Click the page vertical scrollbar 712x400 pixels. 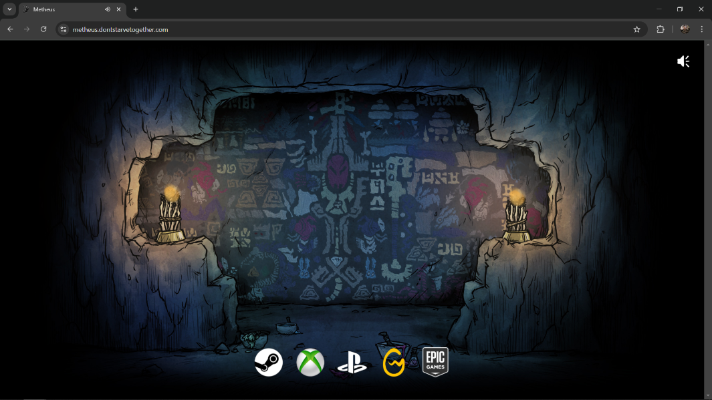point(707,220)
